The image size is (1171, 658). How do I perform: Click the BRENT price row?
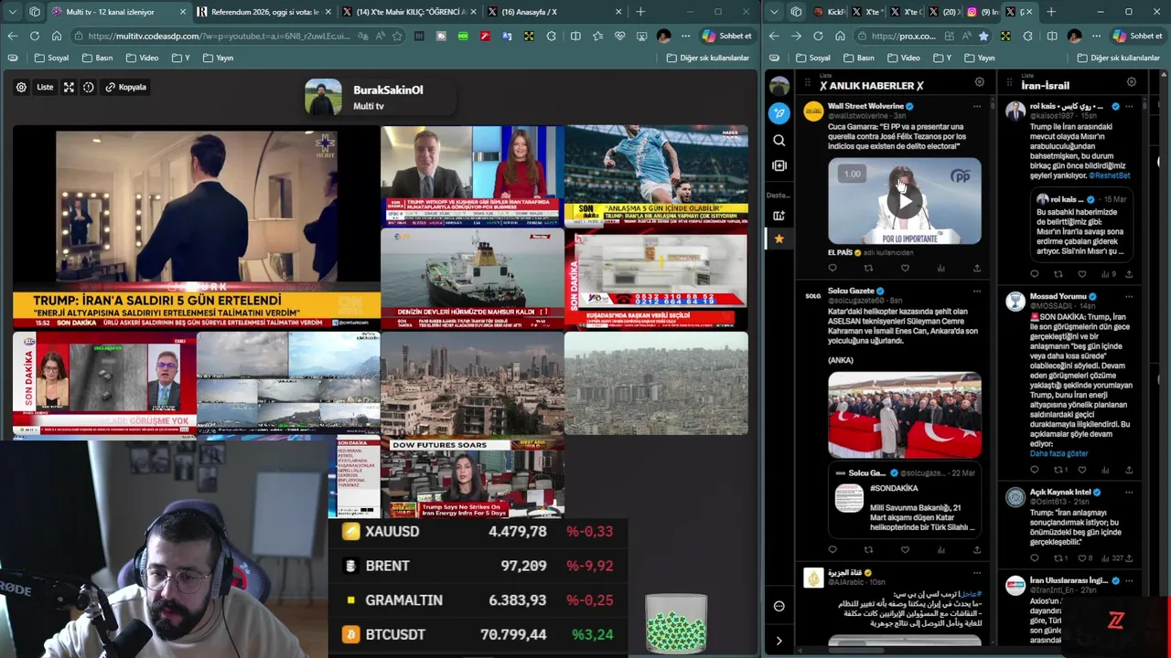pos(478,566)
